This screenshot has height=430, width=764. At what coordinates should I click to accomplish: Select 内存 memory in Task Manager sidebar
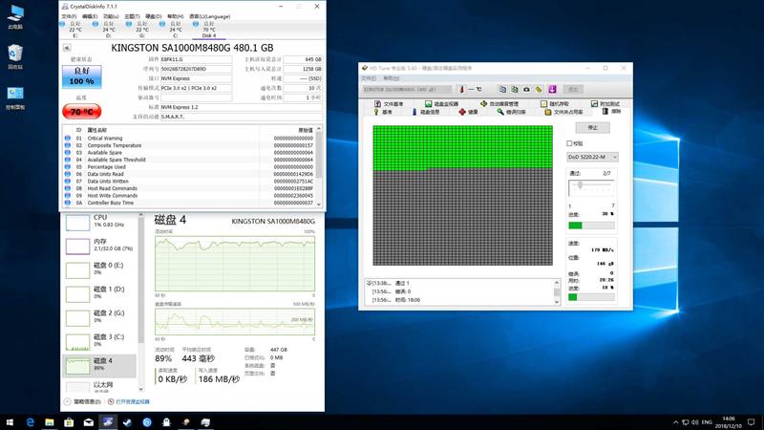(x=100, y=246)
